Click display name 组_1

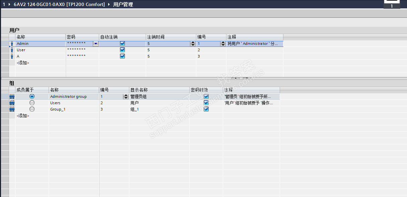pyautogui.click(x=159, y=109)
